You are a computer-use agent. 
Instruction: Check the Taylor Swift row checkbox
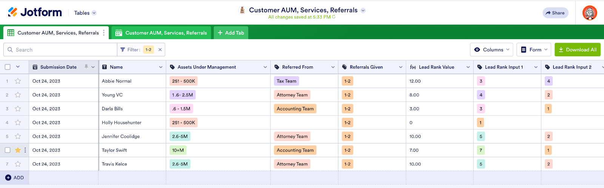point(8,150)
